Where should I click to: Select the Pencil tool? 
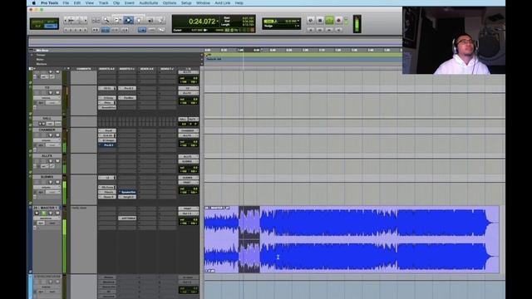point(161,20)
